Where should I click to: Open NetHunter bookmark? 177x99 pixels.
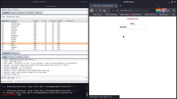click(x=162, y=15)
